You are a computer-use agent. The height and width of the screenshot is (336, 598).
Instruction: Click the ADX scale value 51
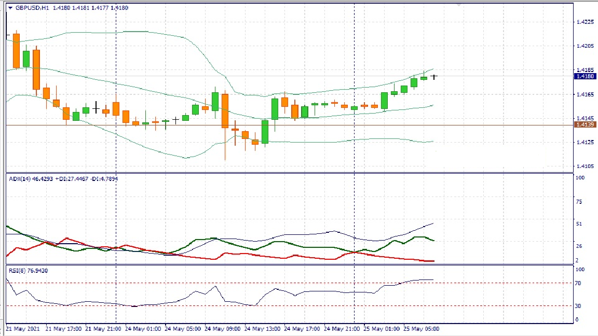579,224
